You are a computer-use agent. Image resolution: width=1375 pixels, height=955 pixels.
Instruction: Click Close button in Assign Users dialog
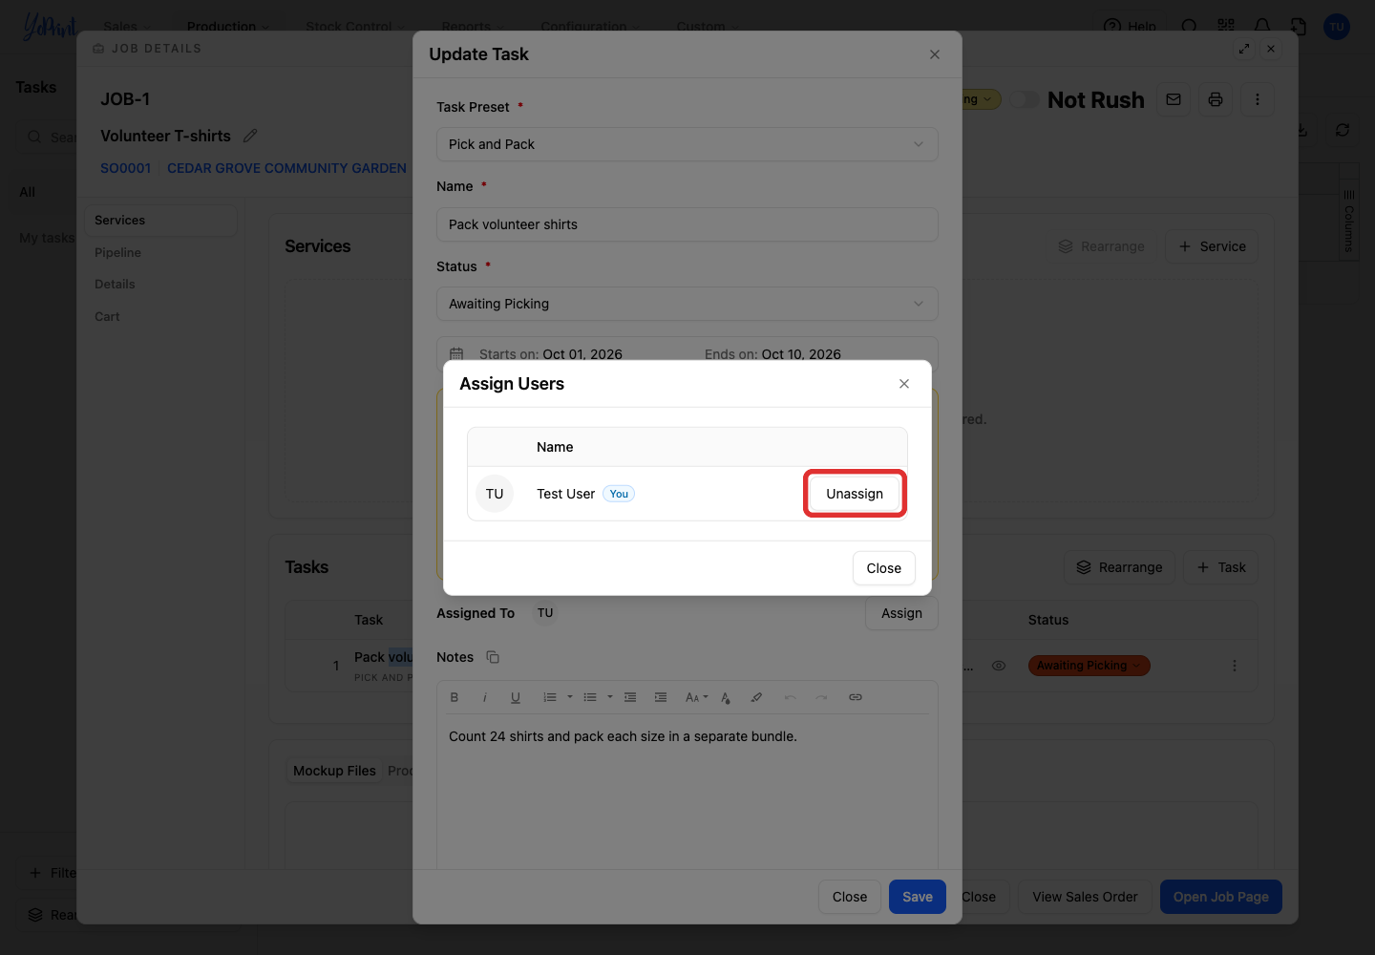pos(884,568)
